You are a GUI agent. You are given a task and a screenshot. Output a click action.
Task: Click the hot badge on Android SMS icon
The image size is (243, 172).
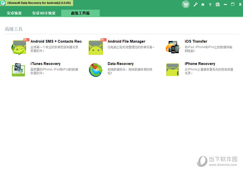pos(26,40)
